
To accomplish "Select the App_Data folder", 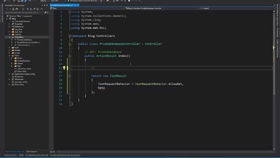I will click(x=18, y=29).
